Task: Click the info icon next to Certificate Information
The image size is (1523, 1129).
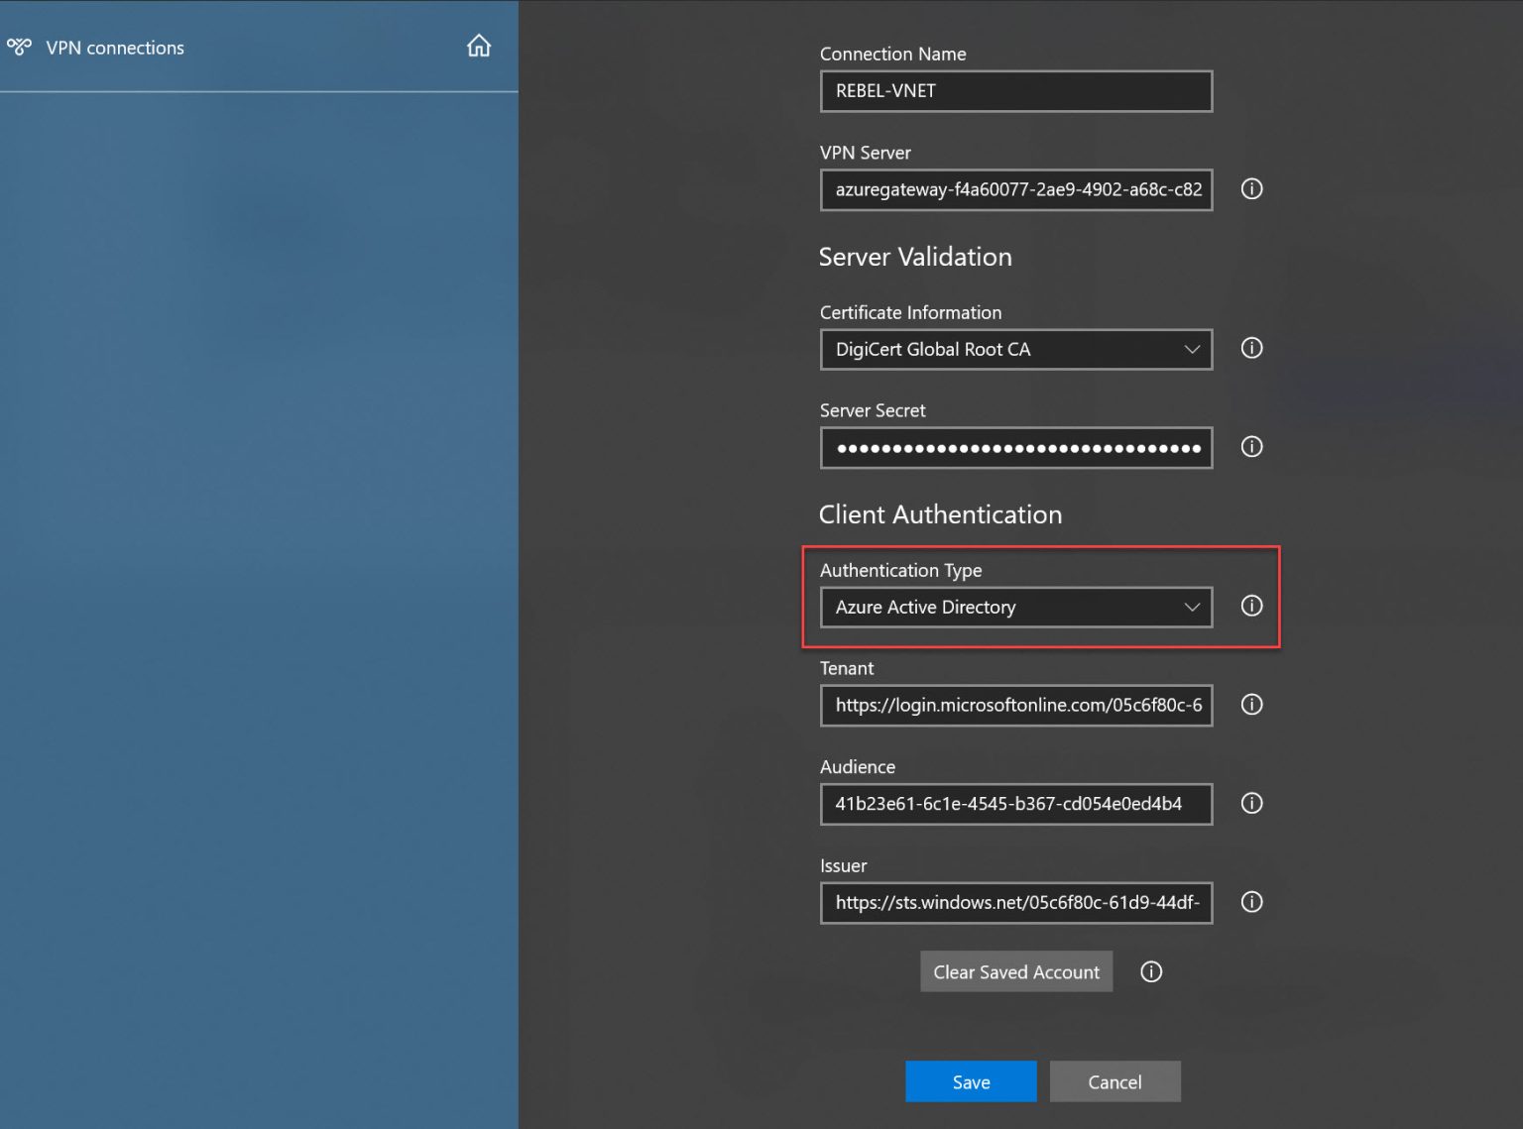Action: pos(1251,348)
